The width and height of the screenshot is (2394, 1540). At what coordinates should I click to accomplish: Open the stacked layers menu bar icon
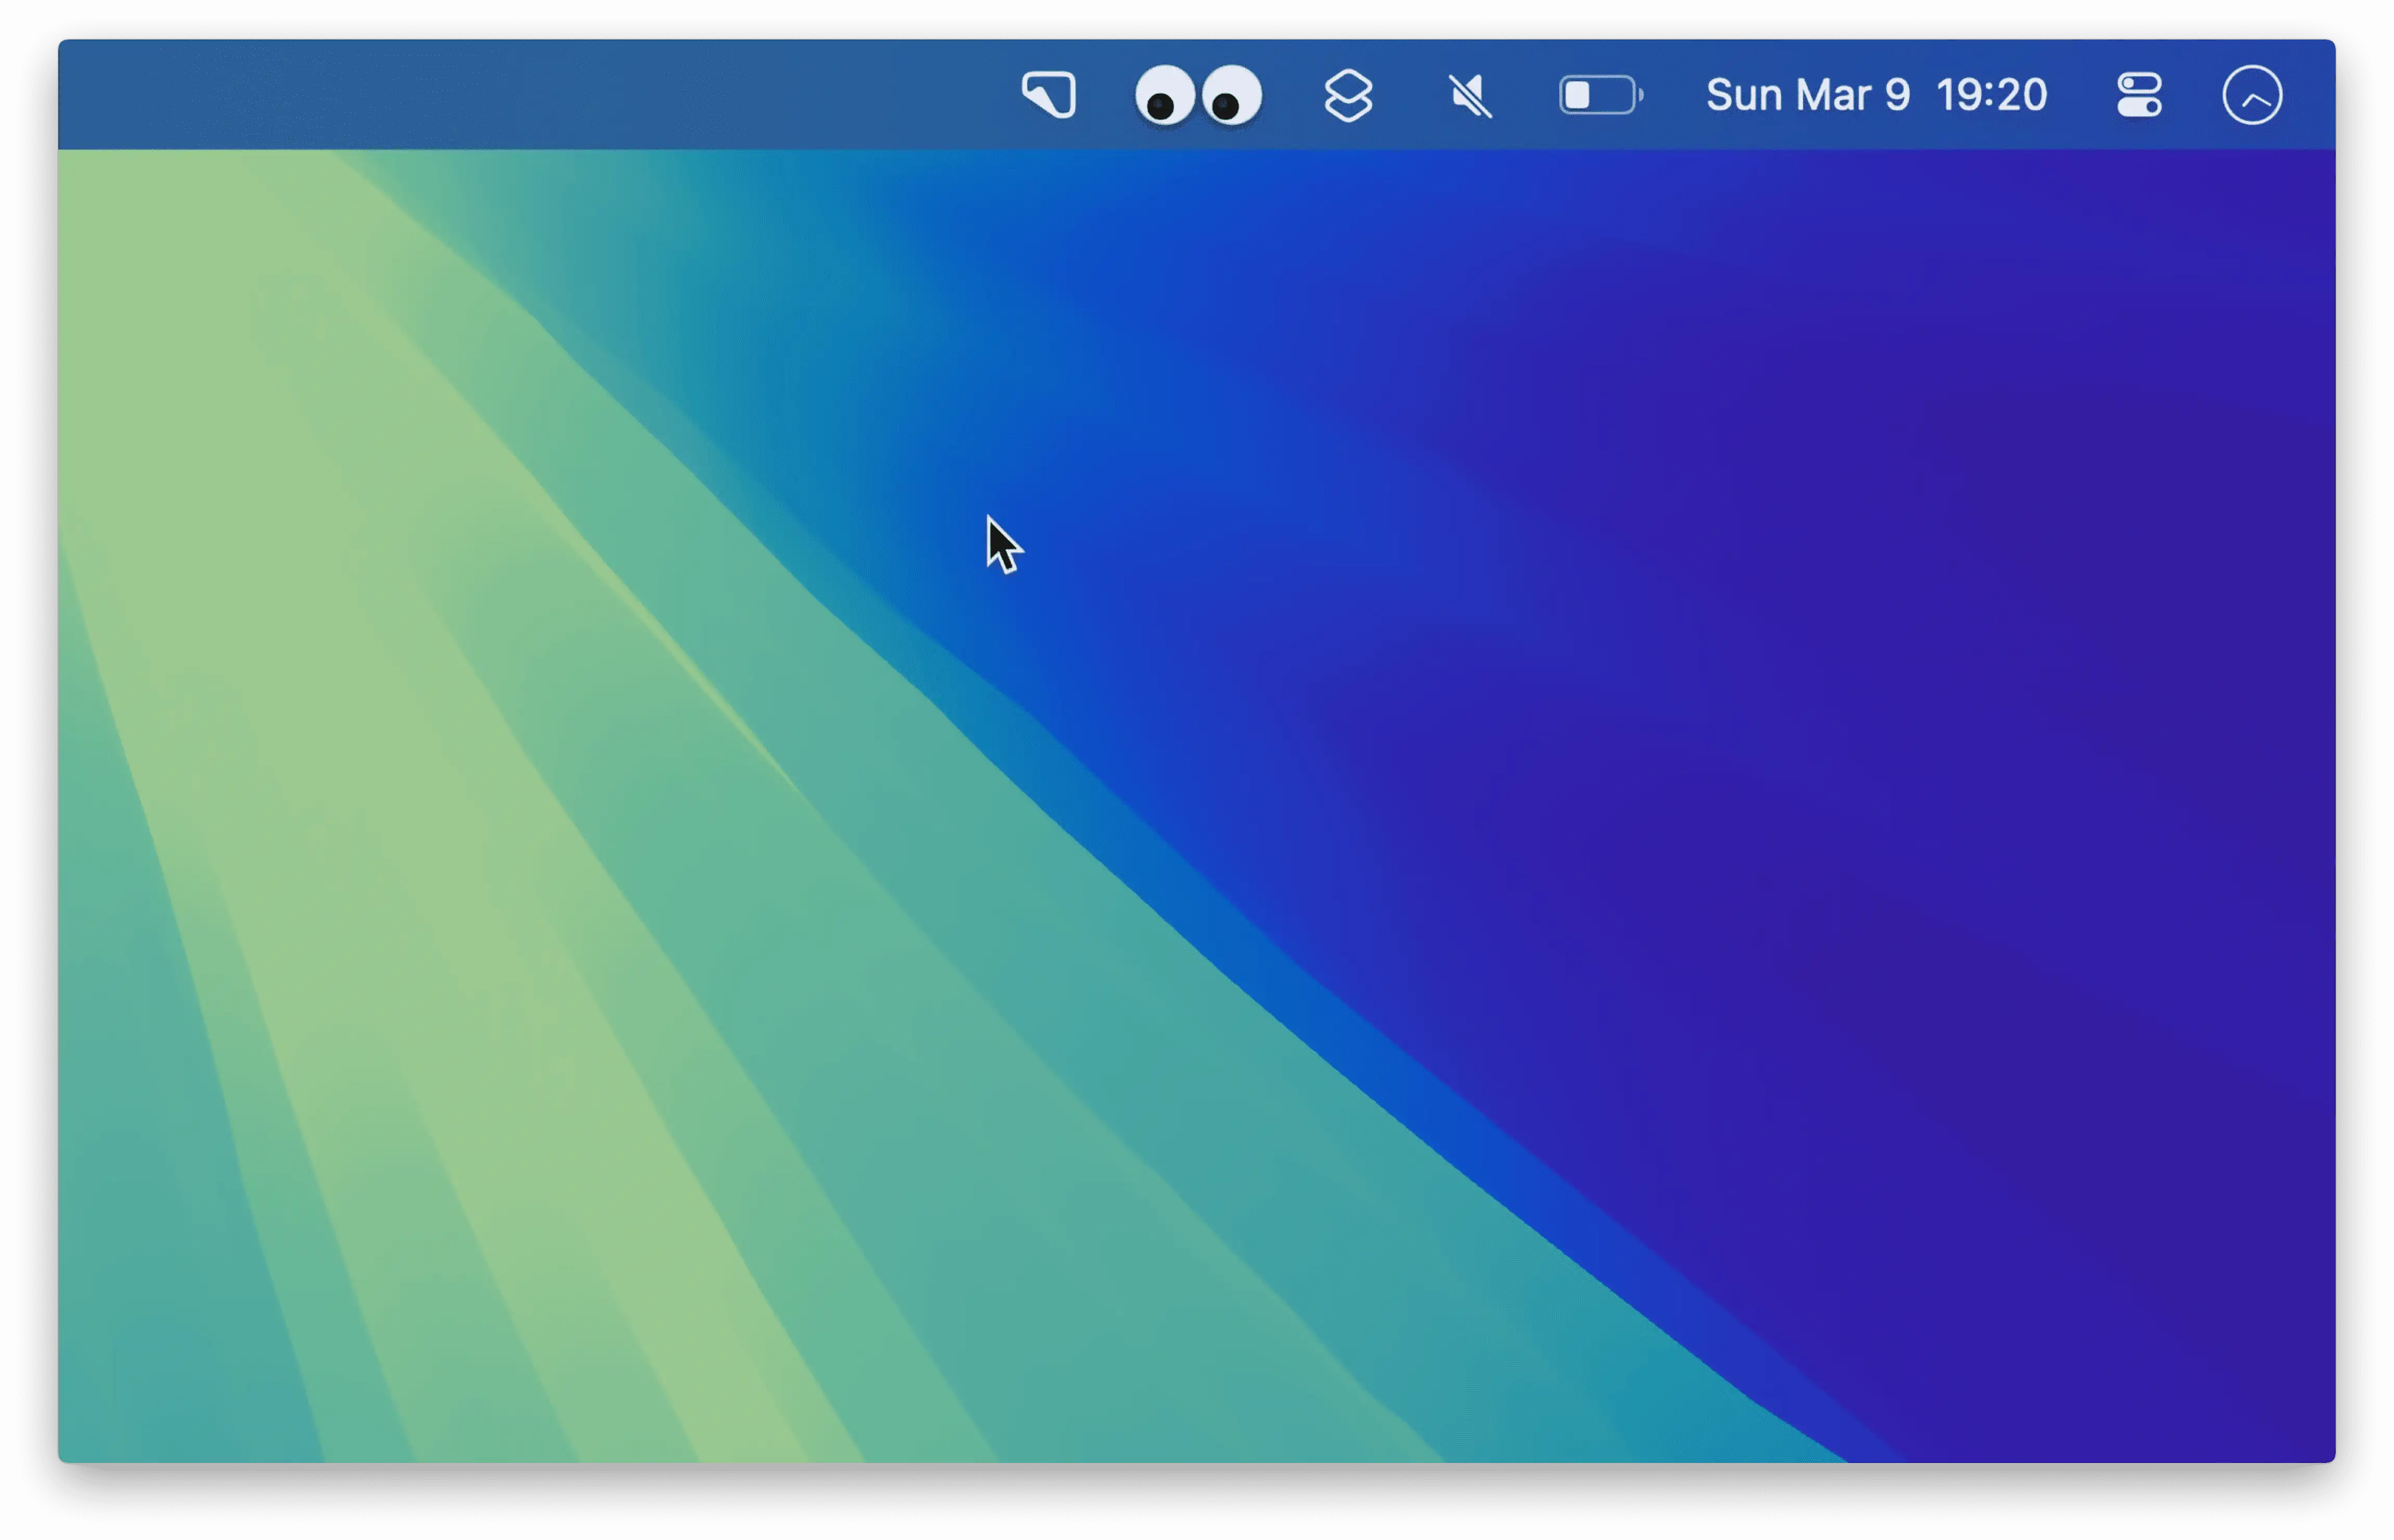(1349, 96)
